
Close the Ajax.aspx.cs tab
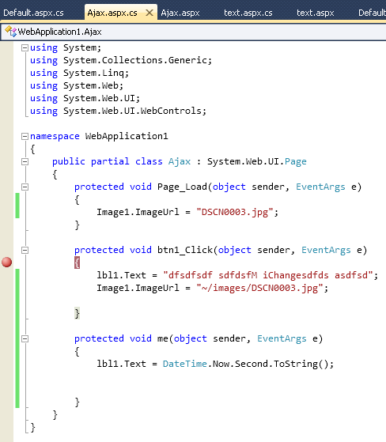[149, 13]
